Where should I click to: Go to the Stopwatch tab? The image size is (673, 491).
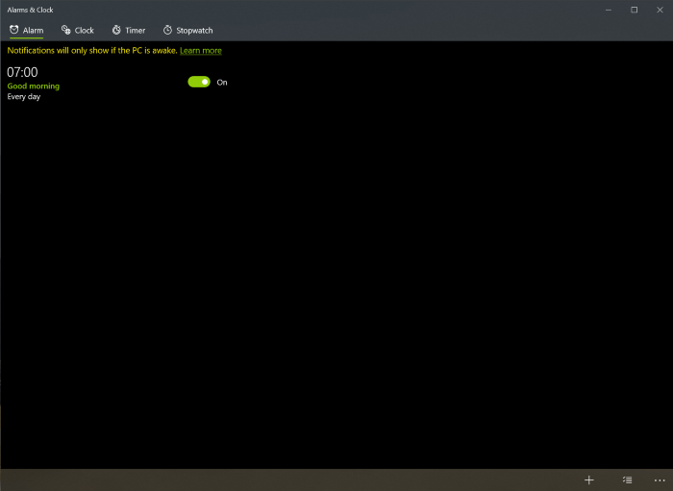[188, 30]
